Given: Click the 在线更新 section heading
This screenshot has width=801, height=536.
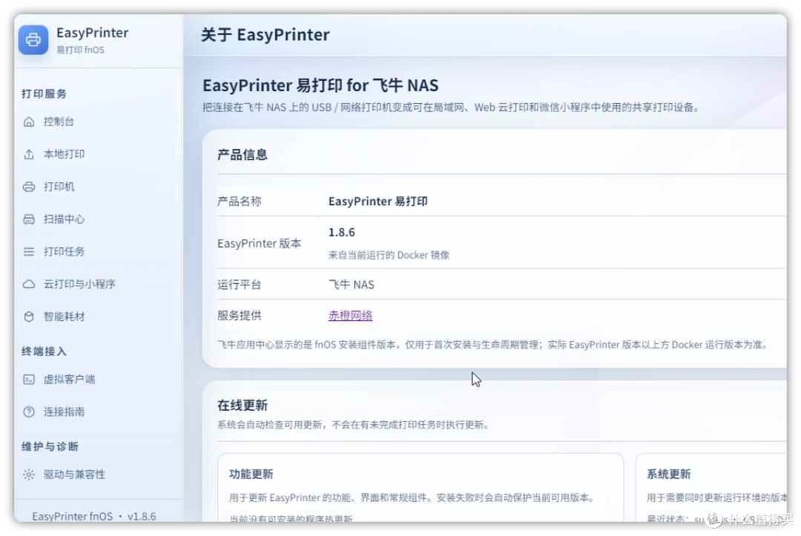Looking at the screenshot, I should [x=242, y=406].
